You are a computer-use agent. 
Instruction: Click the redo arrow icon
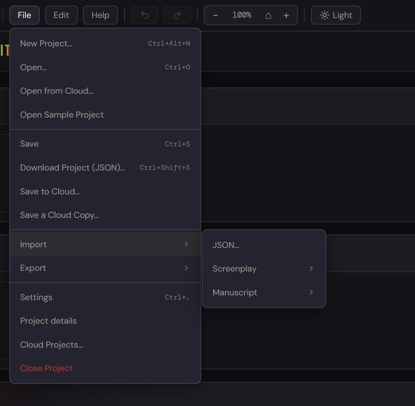coord(177,15)
